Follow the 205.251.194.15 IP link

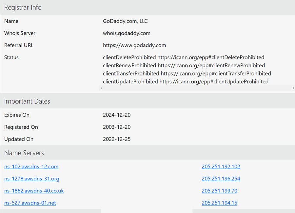[219, 203]
